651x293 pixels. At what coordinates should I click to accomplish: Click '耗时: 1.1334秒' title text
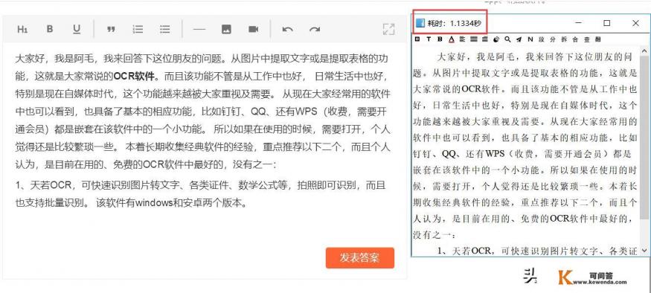point(454,23)
